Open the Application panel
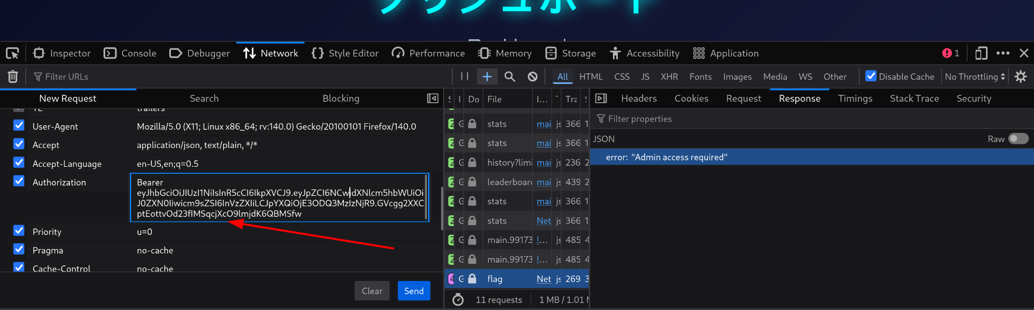Screen dimensions: 1034x310 pyautogui.click(x=726, y=53)
